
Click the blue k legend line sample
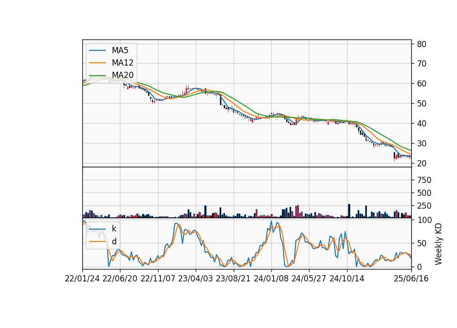click(97, 229)
